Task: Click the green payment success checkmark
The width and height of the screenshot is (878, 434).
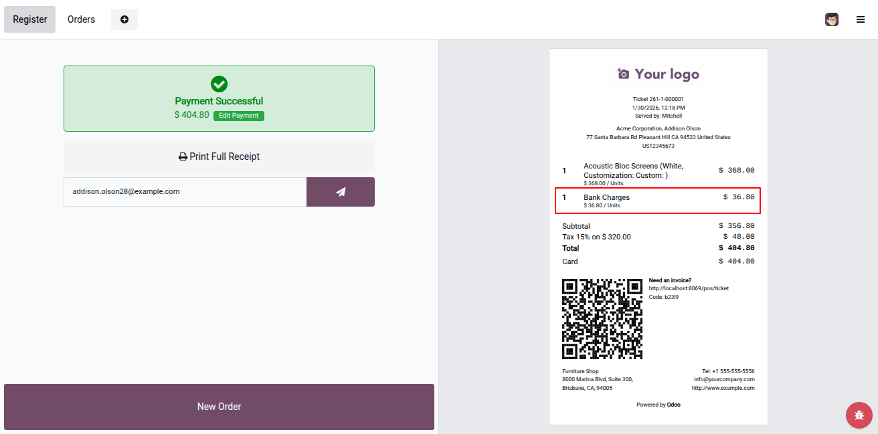Action: click(x=219, y=84)
